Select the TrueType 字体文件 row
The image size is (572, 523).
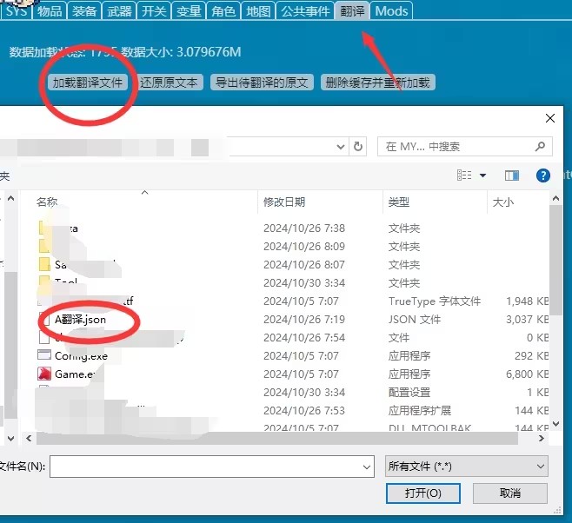click(292, 301)
